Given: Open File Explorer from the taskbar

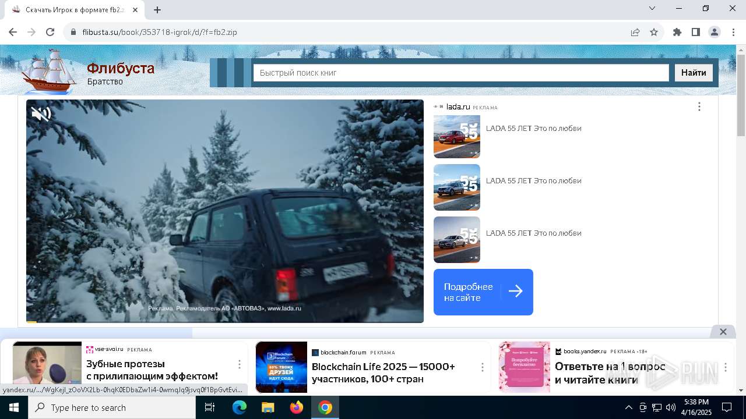Looking at the screenshot, I should coord(268,407).
